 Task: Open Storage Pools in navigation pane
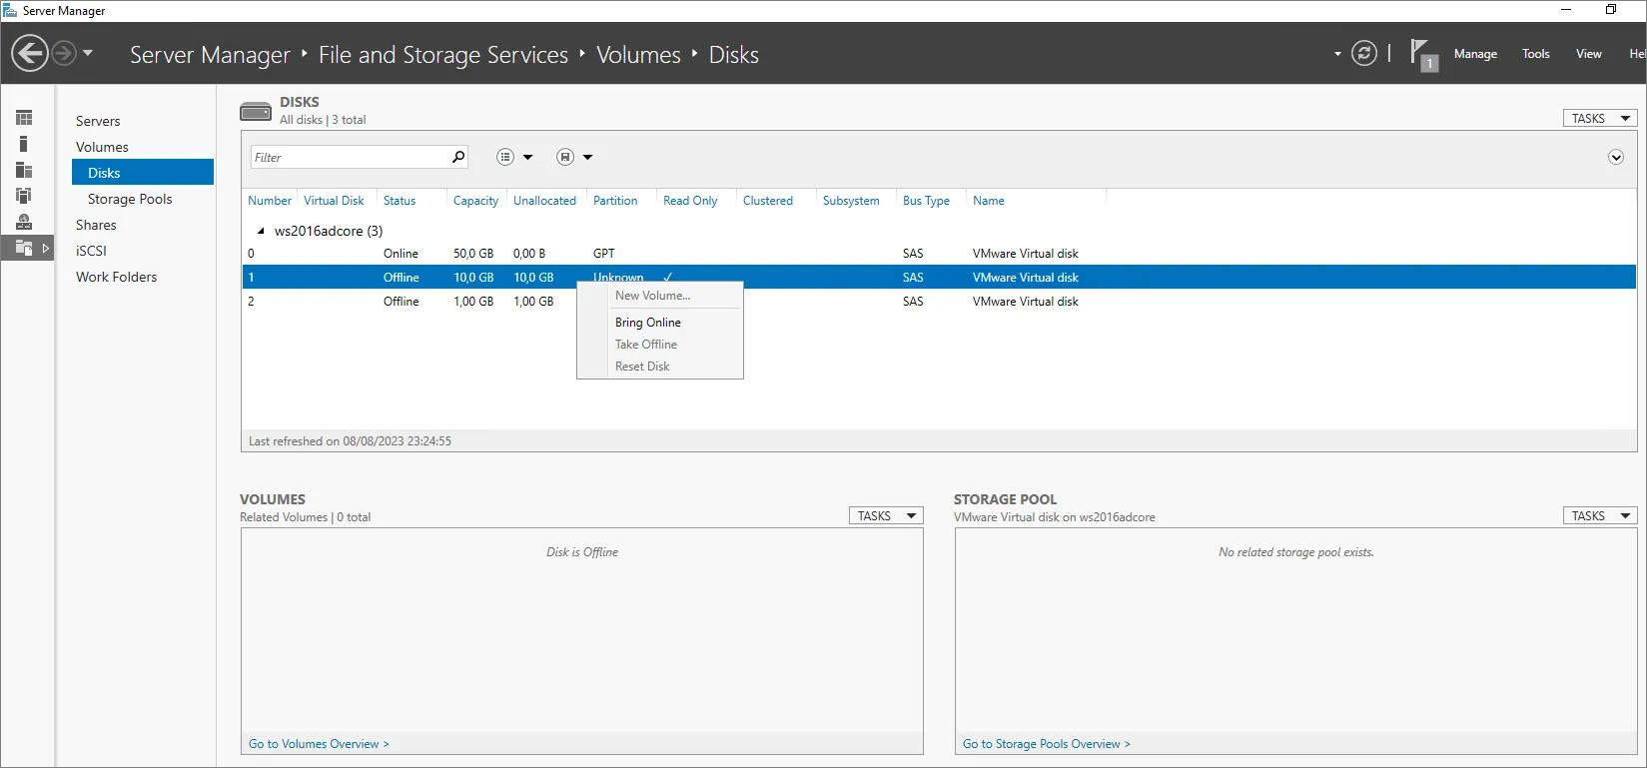coord(130,199)
